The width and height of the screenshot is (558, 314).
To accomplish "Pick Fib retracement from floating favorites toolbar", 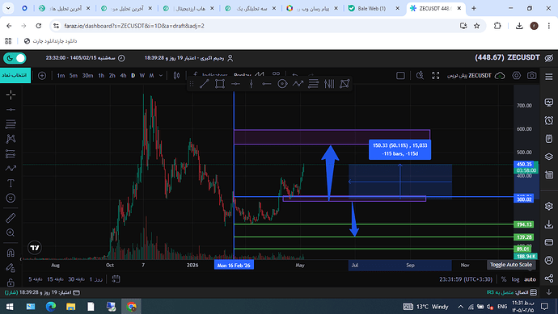I will 314,84.
